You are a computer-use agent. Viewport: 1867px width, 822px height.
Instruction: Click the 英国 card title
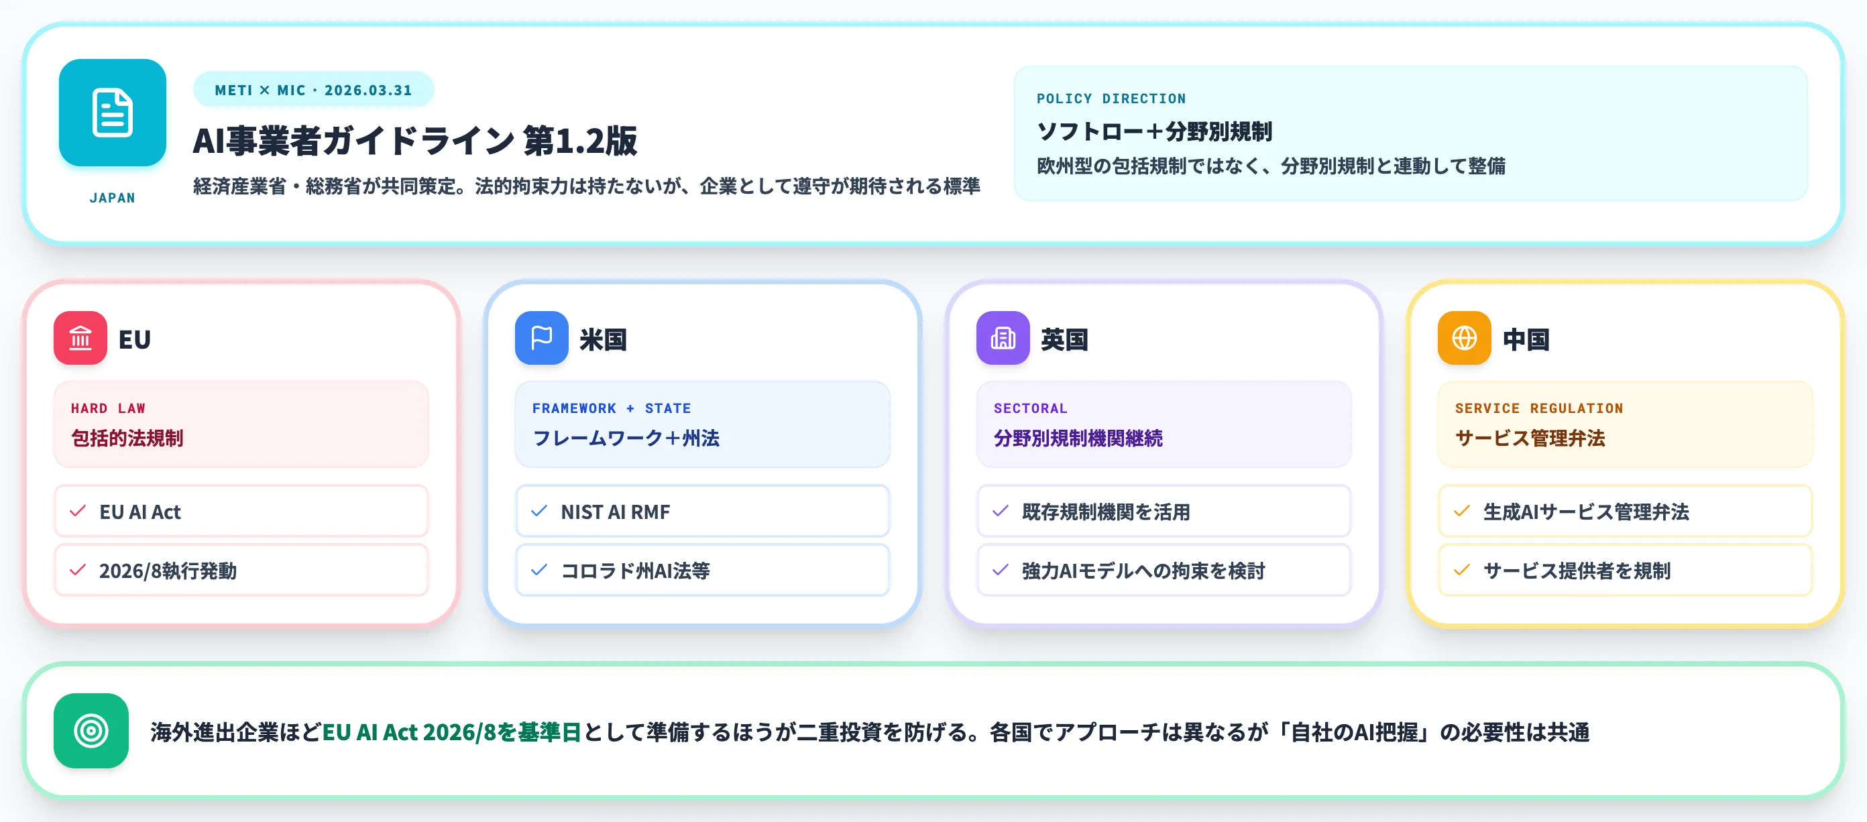(1065, 339)
